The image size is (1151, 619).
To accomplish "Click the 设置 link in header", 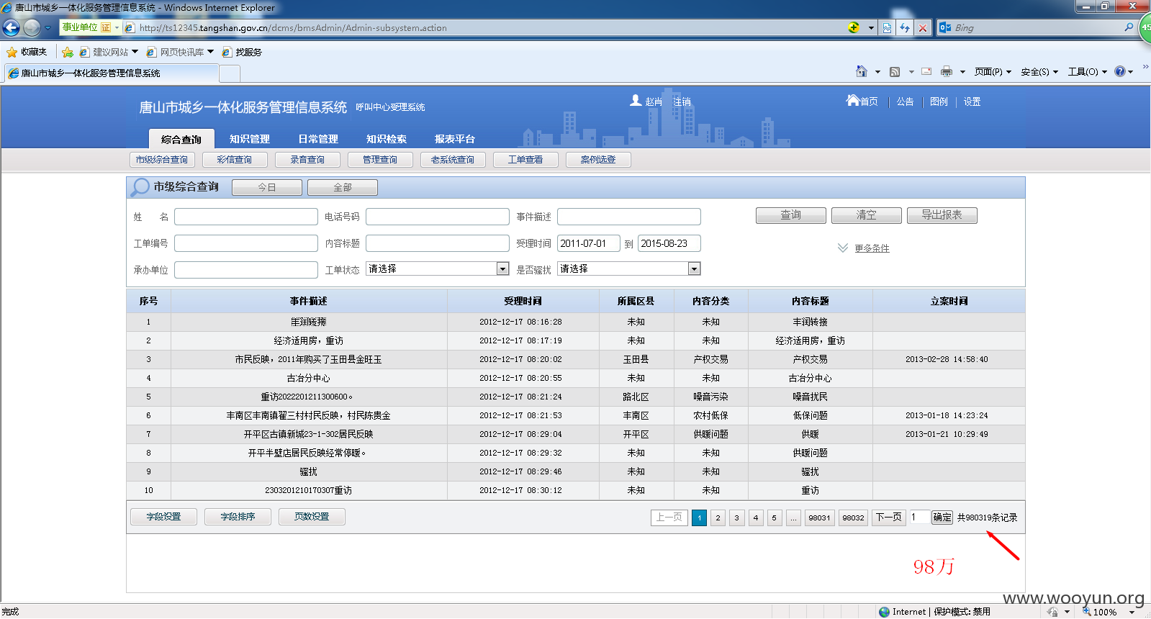I will pyautogui.click(x=972, y=101).
